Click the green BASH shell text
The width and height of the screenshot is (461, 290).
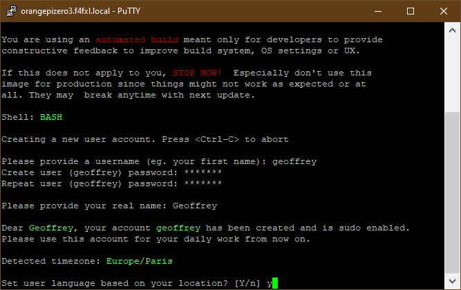pyautogui.click(x=51, y=117)
